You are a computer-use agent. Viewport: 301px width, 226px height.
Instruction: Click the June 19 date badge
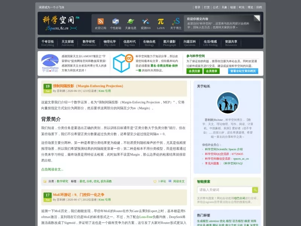[x=47, y=89]
